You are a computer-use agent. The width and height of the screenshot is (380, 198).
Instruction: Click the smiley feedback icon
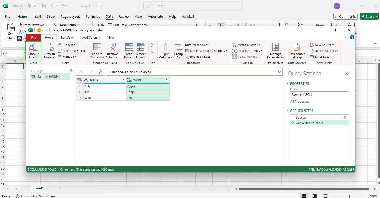(x=39, y=30)
